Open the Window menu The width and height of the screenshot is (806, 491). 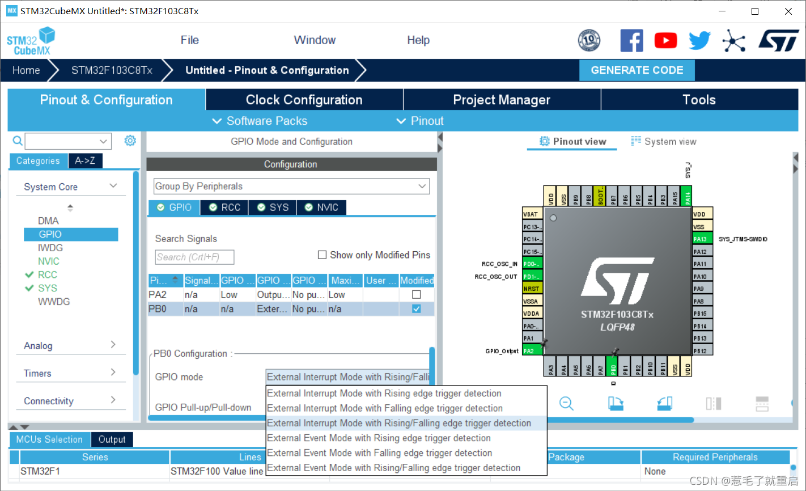tap(315, 40)
